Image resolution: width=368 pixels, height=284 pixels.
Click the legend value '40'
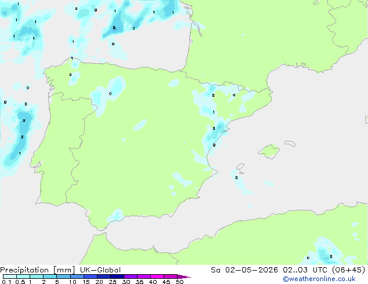click(153, 282)
